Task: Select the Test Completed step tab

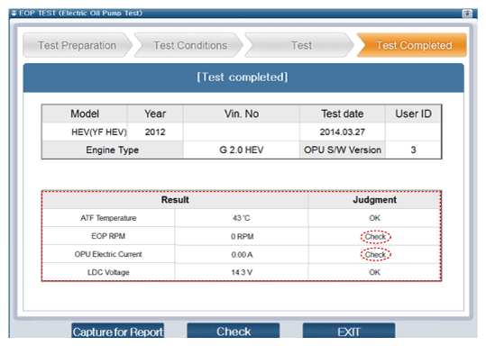Action: pos(413,45)
